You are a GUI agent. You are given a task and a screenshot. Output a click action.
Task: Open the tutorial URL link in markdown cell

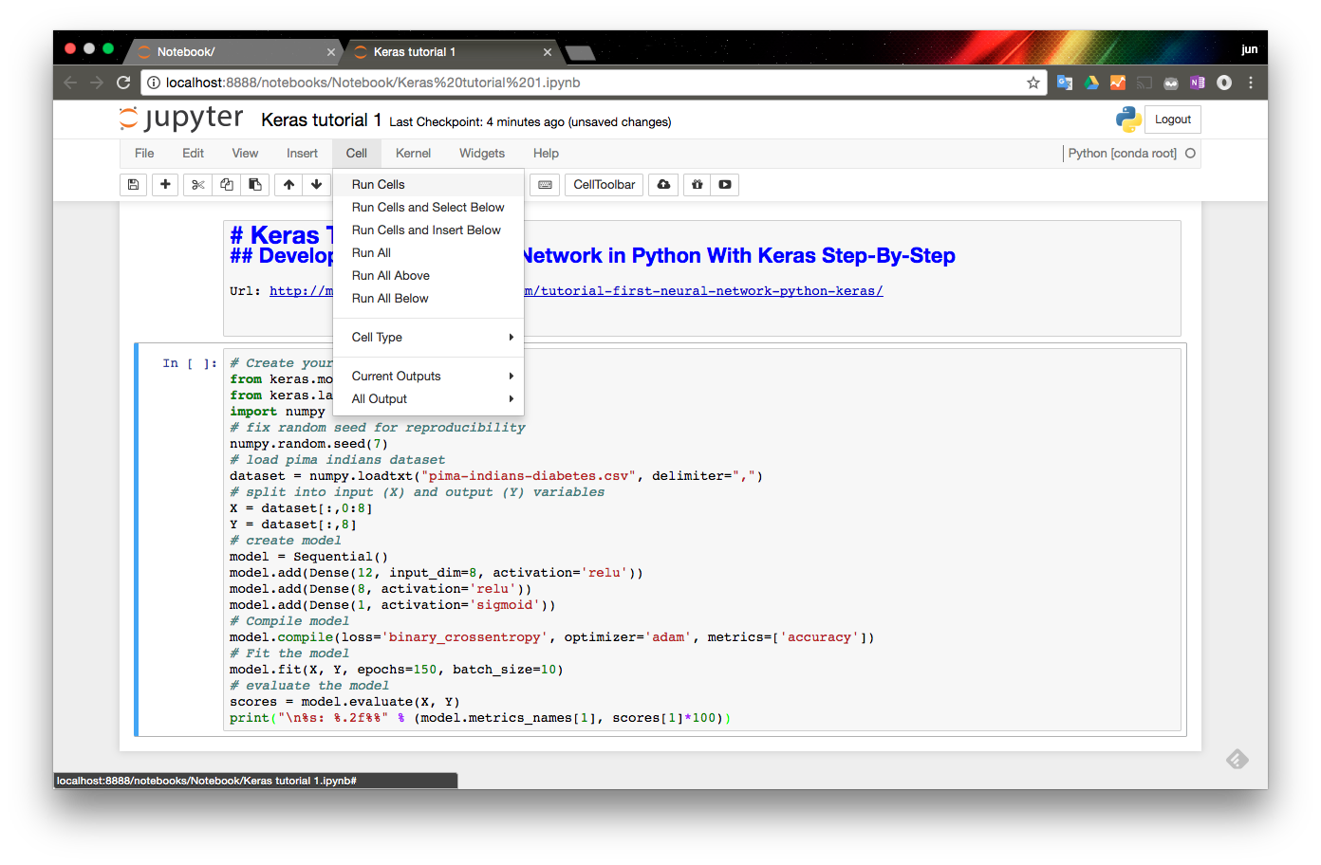pyautogui.click(x=576, y=291)
